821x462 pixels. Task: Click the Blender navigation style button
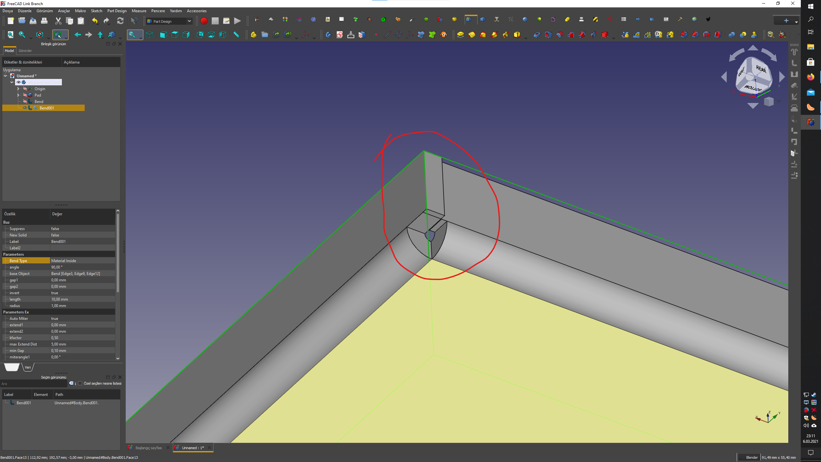click(x=749, y=458)
